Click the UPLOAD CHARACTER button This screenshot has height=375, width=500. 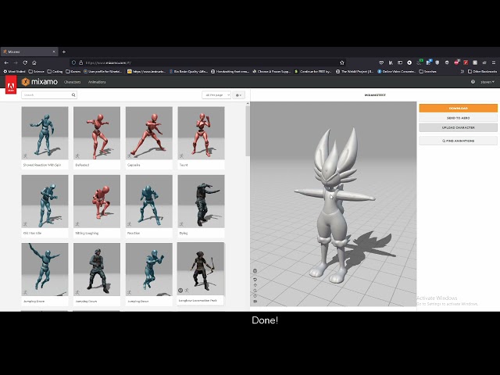[458, 127]
